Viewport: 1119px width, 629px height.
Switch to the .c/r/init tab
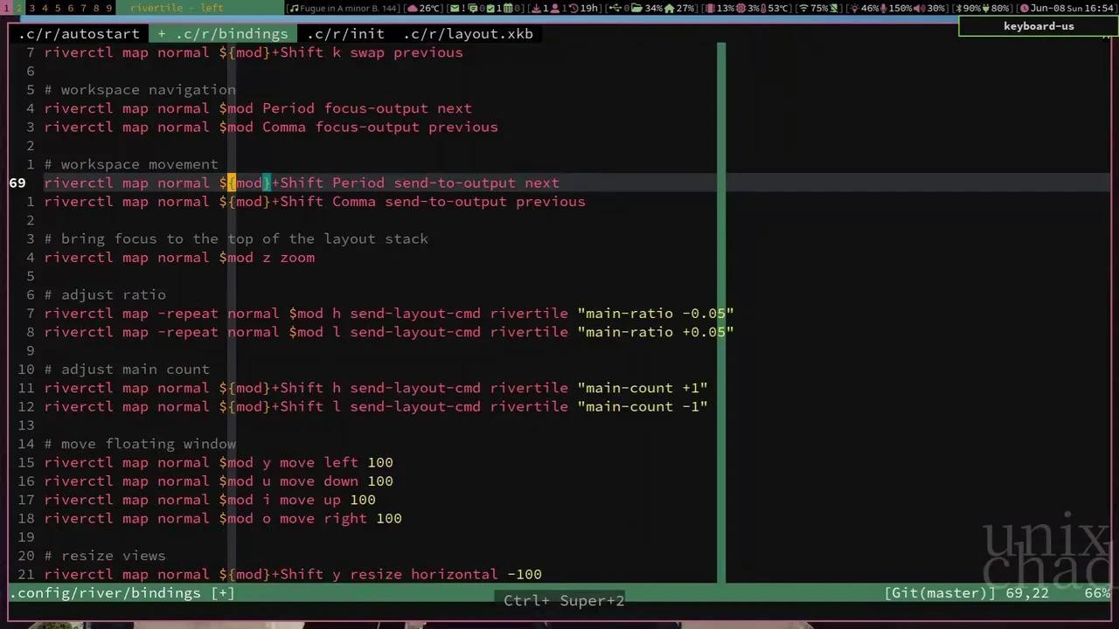[346, 34]
